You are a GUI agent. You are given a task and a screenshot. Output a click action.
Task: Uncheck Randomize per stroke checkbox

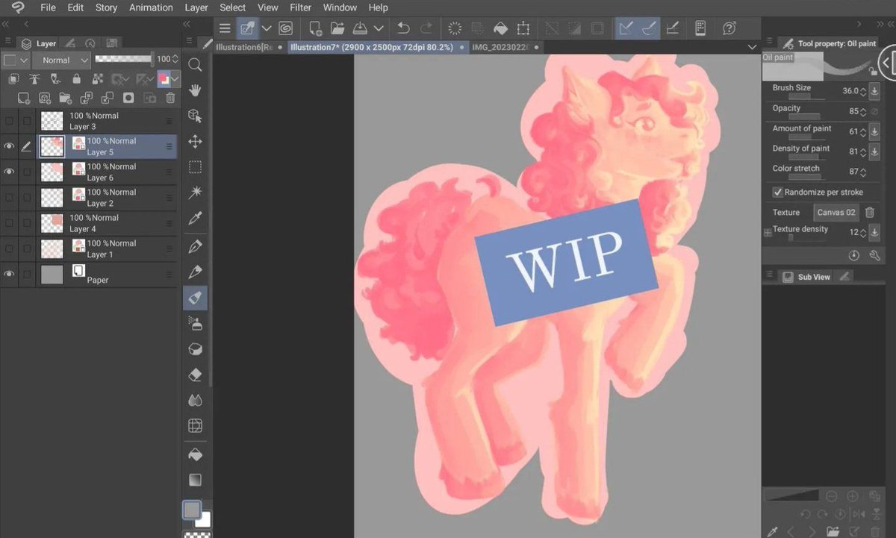coord(777,193)
